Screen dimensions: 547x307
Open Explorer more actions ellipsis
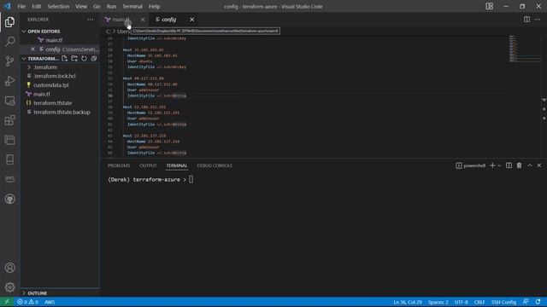coord(91,20)
